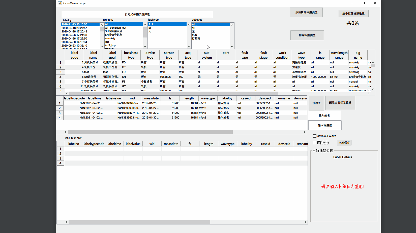The height and width of the screenshot is (233, 416).
Task: Click down arrow of label type table vertical scrollbar
Action: click(373, 89)
